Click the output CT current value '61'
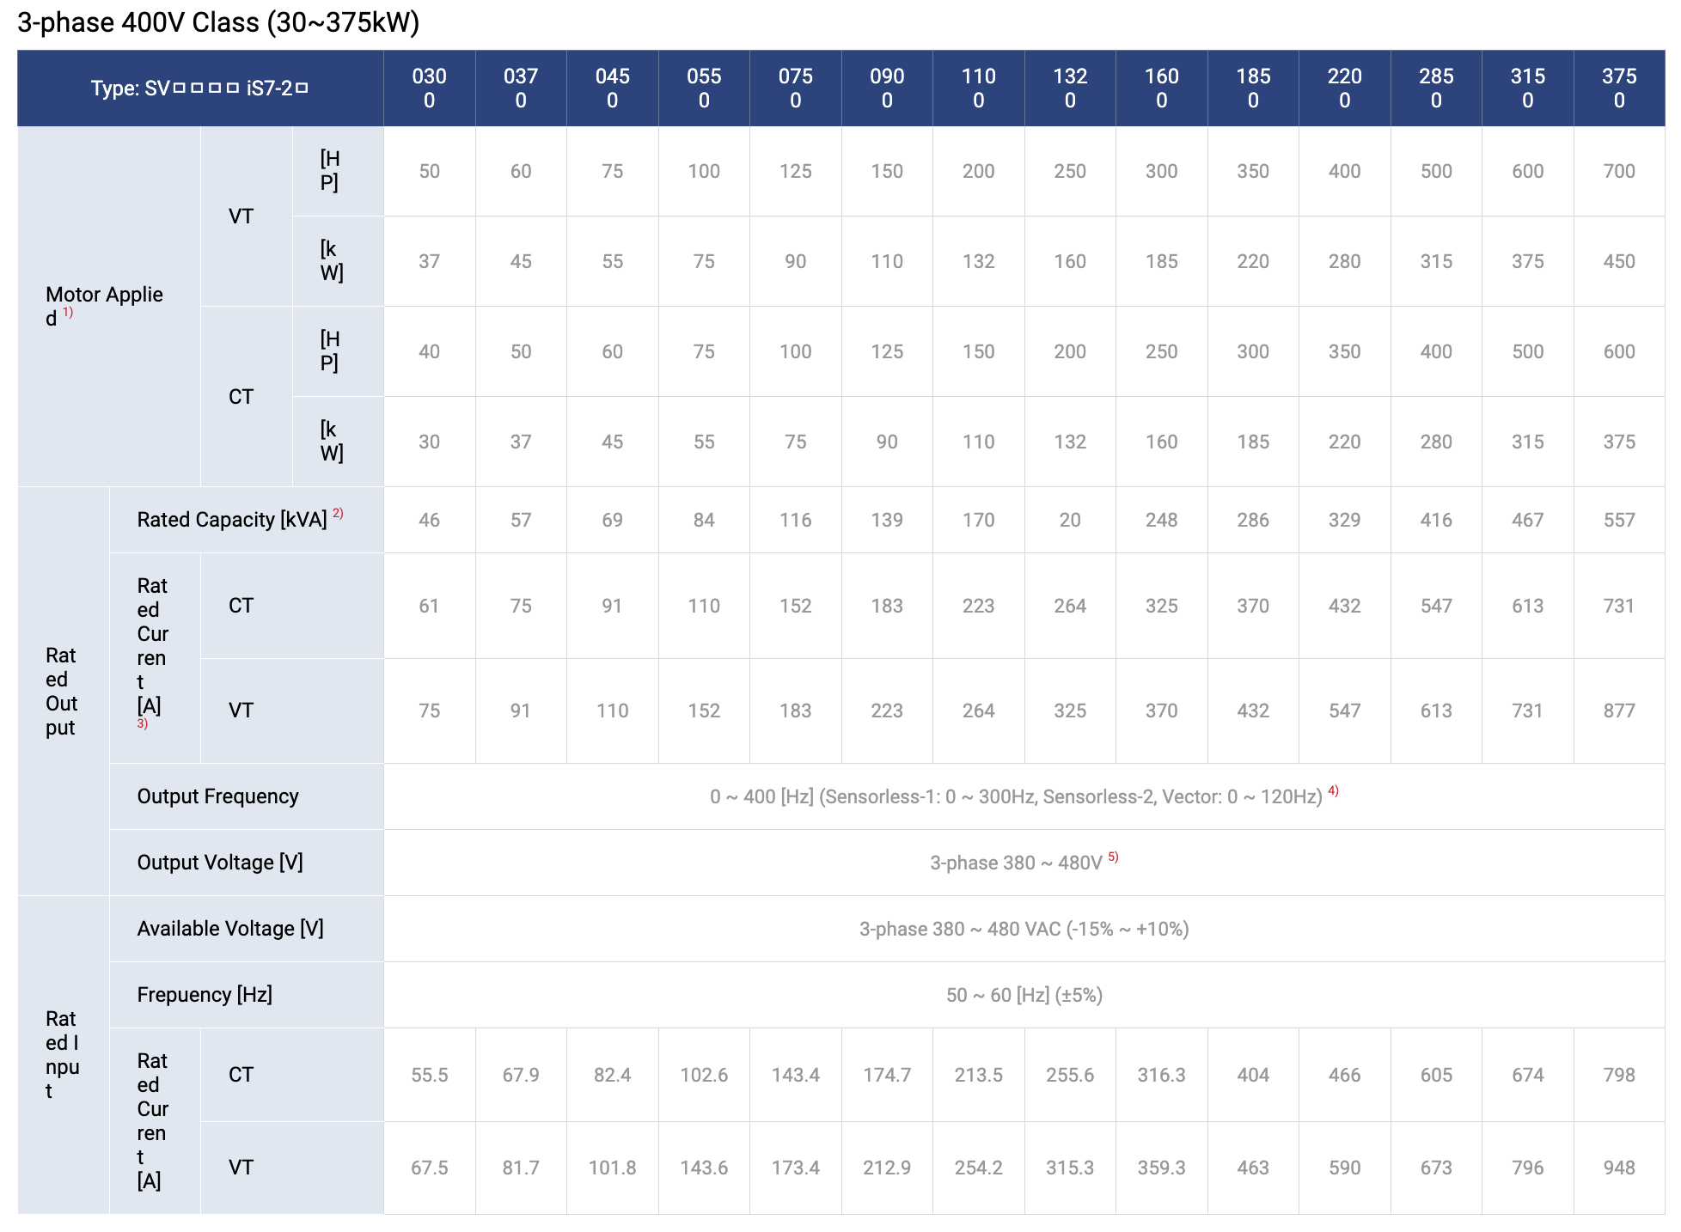The height and width of the screenshot is (1232, 1681). (x=430, y=606)
